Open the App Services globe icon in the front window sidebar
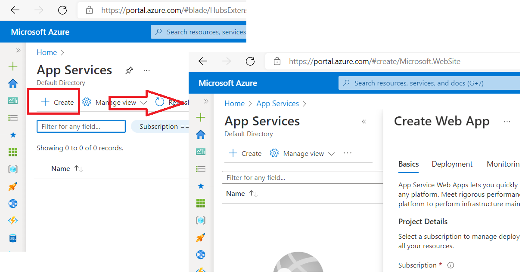Image resolution: width=525 pixels, height=277 pixels. tap(201, 255)
